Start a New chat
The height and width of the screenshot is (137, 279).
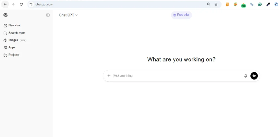12,25
